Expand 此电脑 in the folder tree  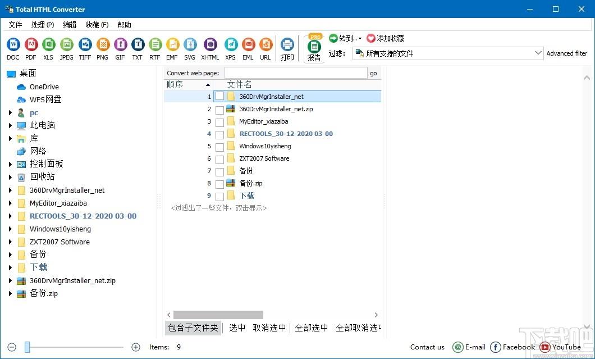pyautogui.click(x=10, y=125)
